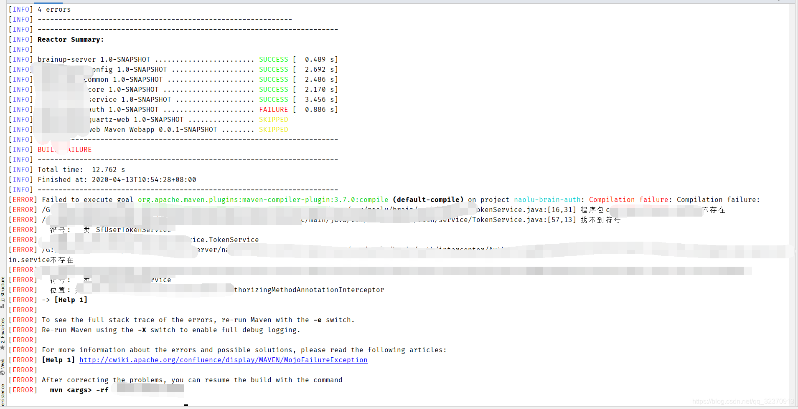Click the '2.486 s' build time
Viewport: 798px width, 409px height.
pos(320,79)
